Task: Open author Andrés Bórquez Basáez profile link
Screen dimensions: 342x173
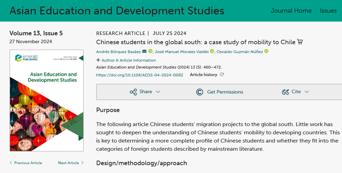Action: coord(118,51)
